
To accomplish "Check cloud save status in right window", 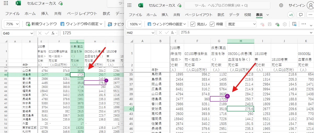I will click(180, 5).
